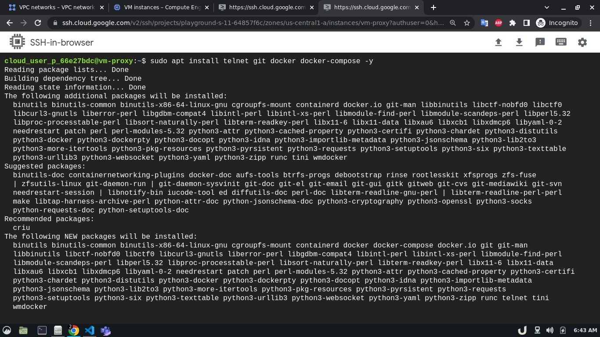Click 'Reading state information... Done' line

point(75,87)
